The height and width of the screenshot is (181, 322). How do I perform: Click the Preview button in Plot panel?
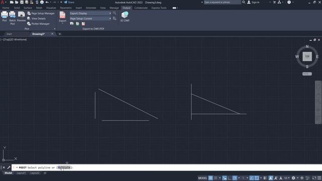pos(21,17)
